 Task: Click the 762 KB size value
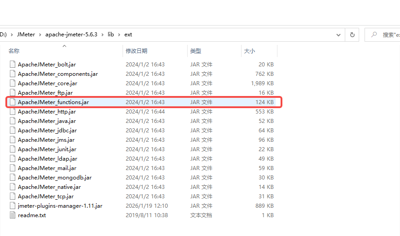click(264, 74)
